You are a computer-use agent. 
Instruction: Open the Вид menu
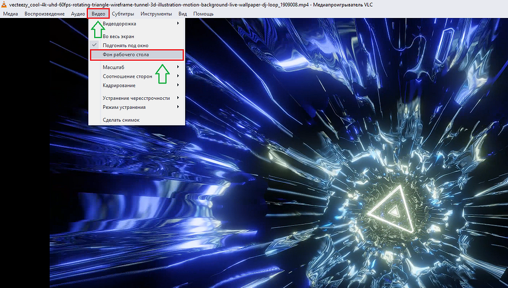click(183, 14)
